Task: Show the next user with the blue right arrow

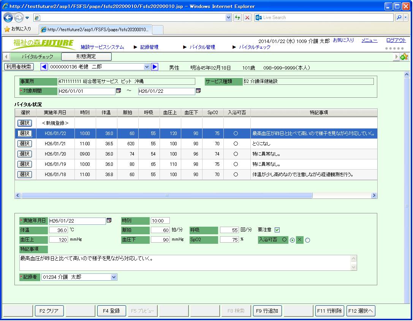Action: coord(155,67)
